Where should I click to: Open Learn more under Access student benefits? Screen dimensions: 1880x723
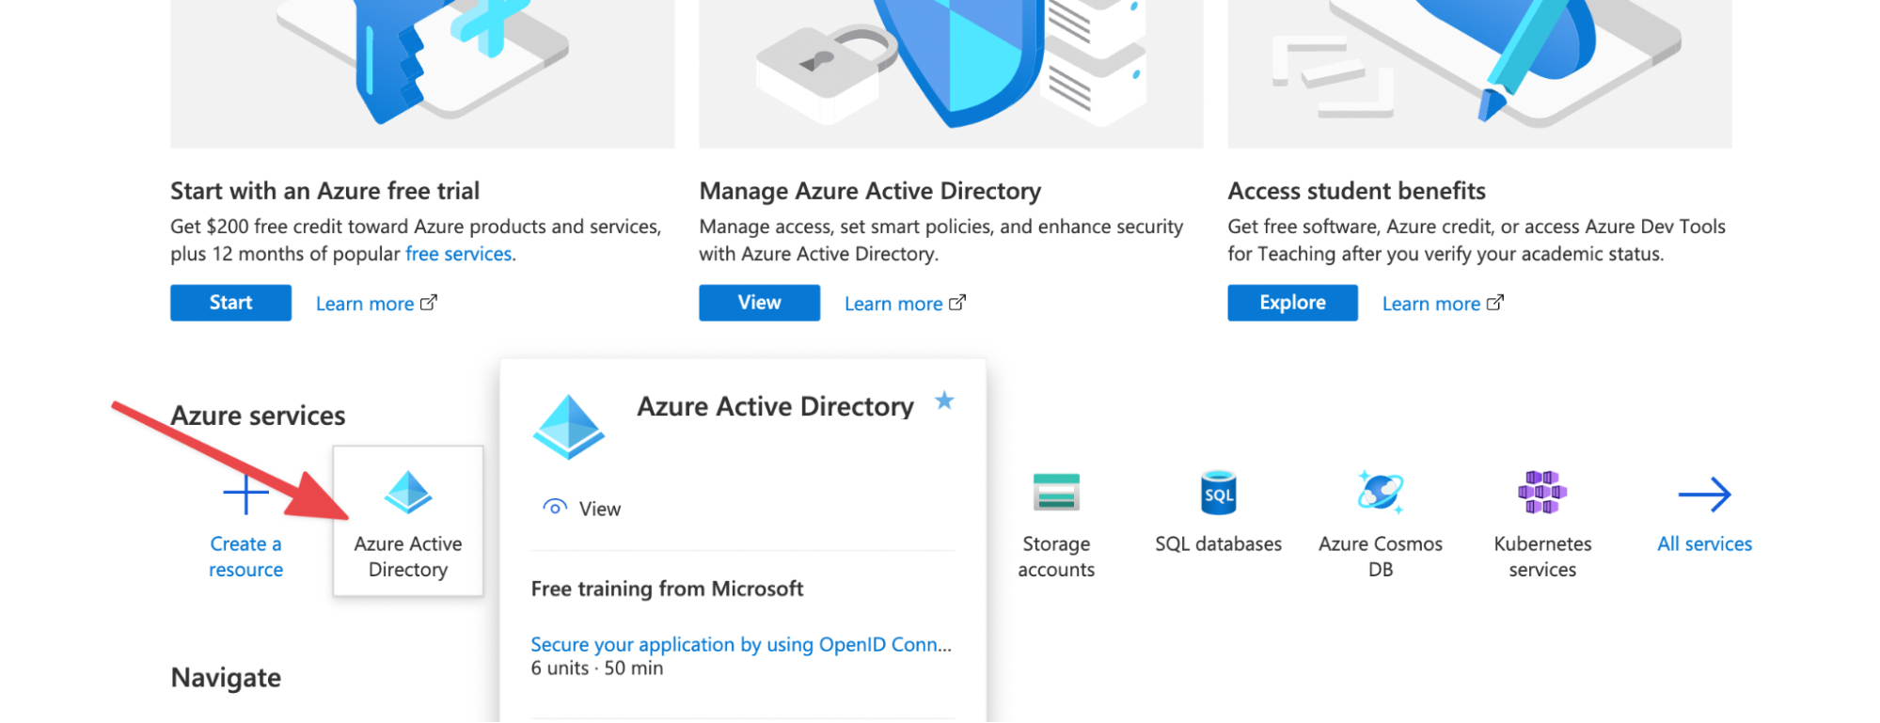pos(1431,304)
